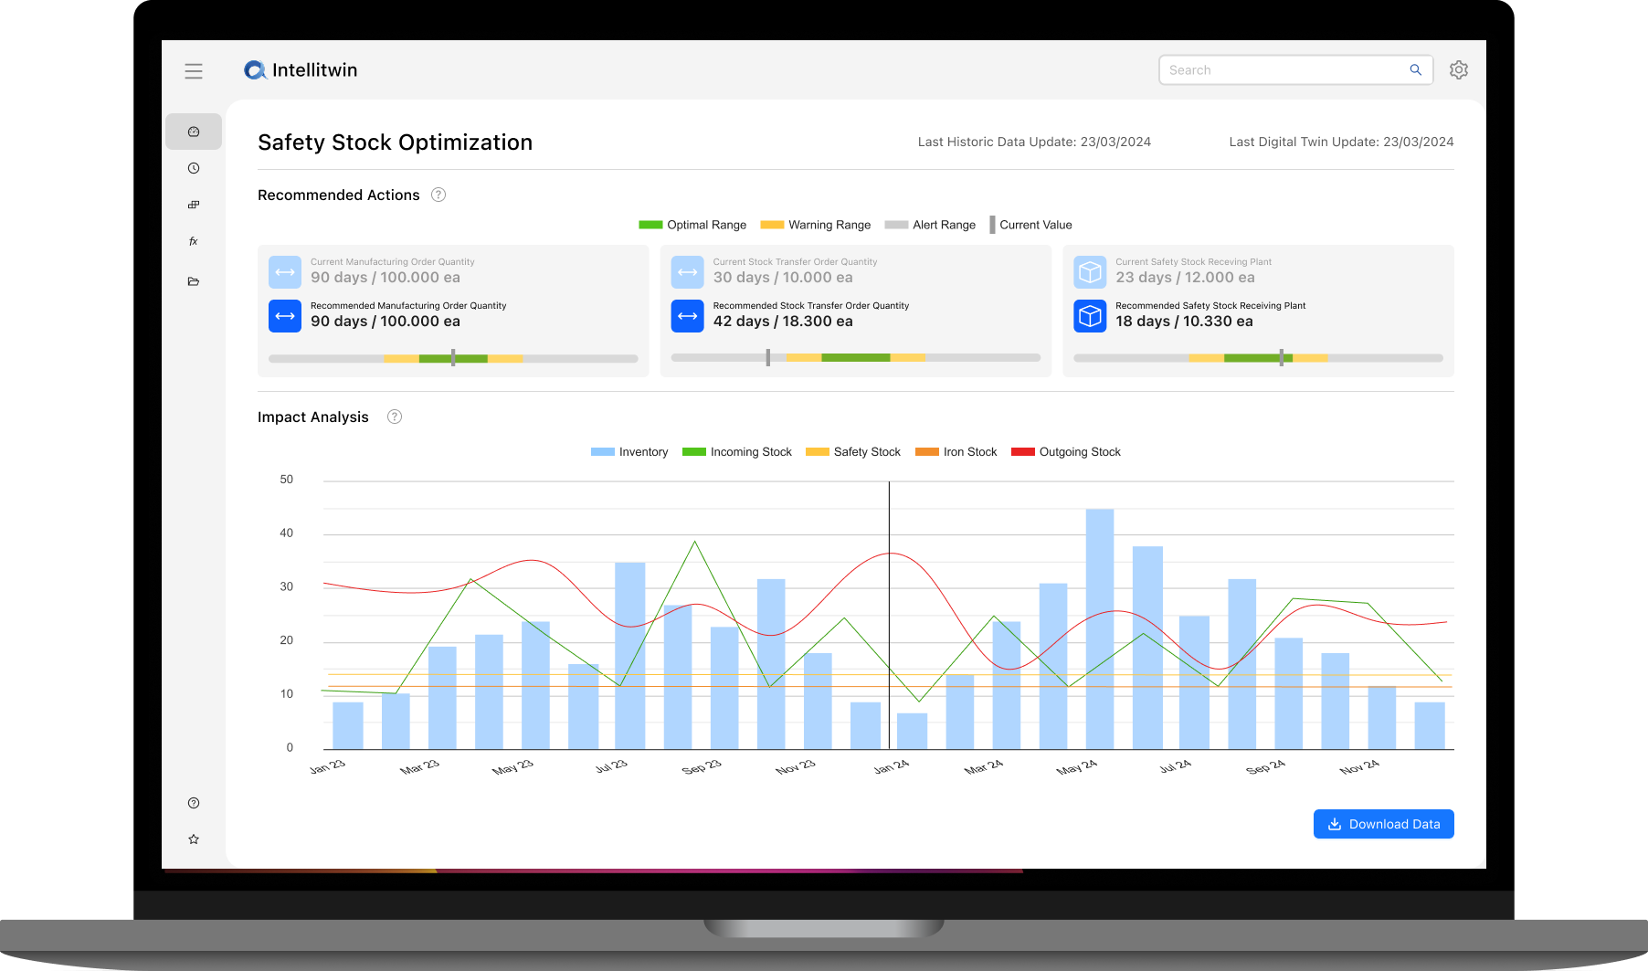Open the hamburger navigation menu

194,70
